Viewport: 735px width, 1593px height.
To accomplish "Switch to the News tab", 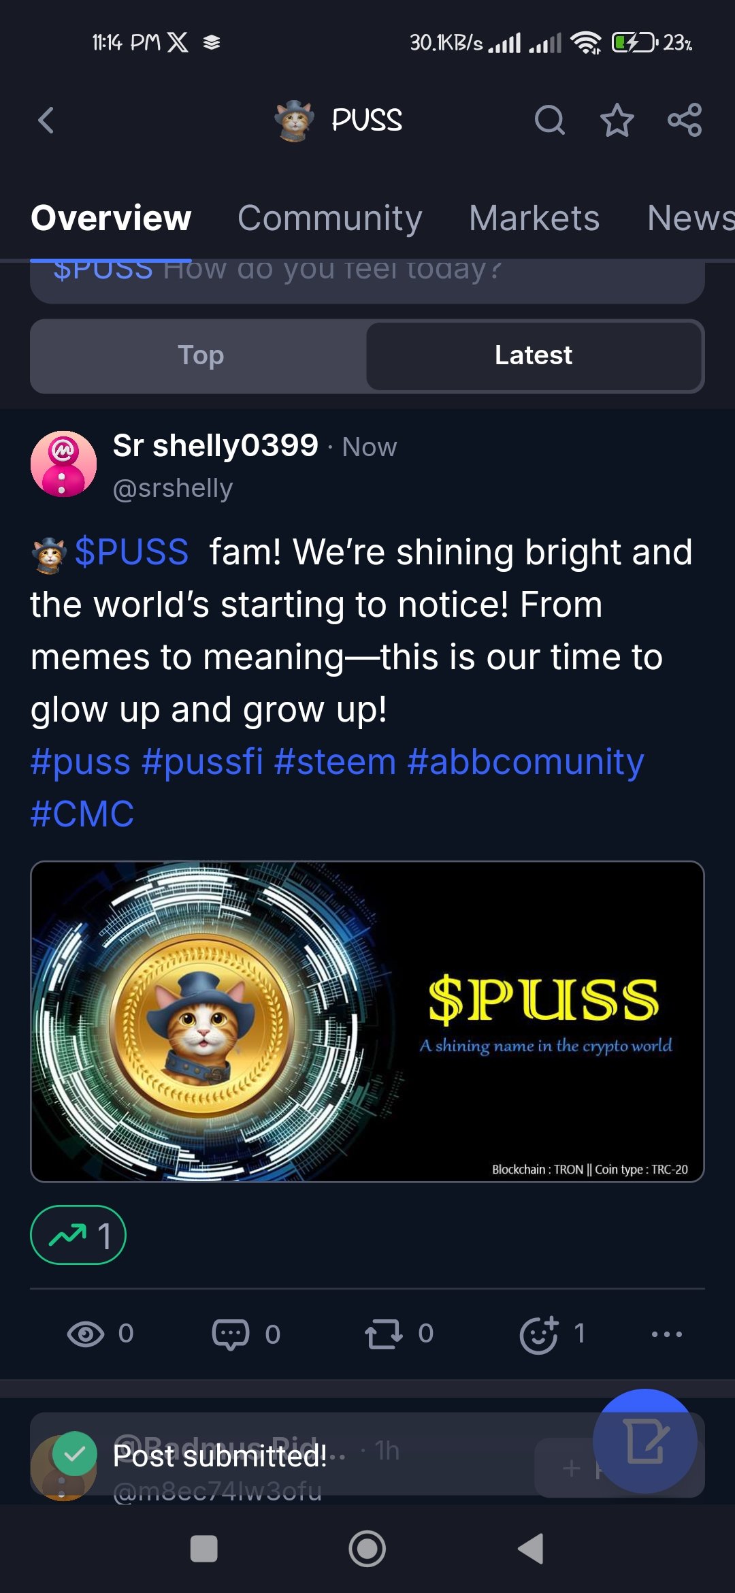I will (x=690, y=218).
